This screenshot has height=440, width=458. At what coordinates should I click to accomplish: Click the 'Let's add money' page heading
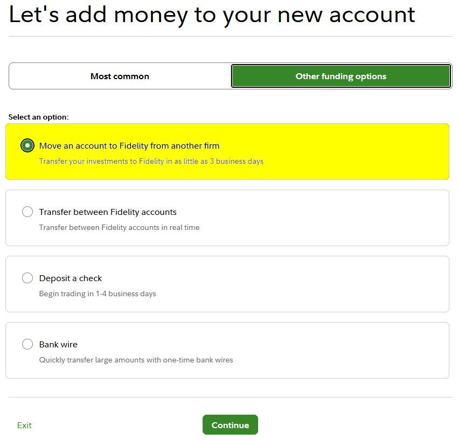[212, 15]
